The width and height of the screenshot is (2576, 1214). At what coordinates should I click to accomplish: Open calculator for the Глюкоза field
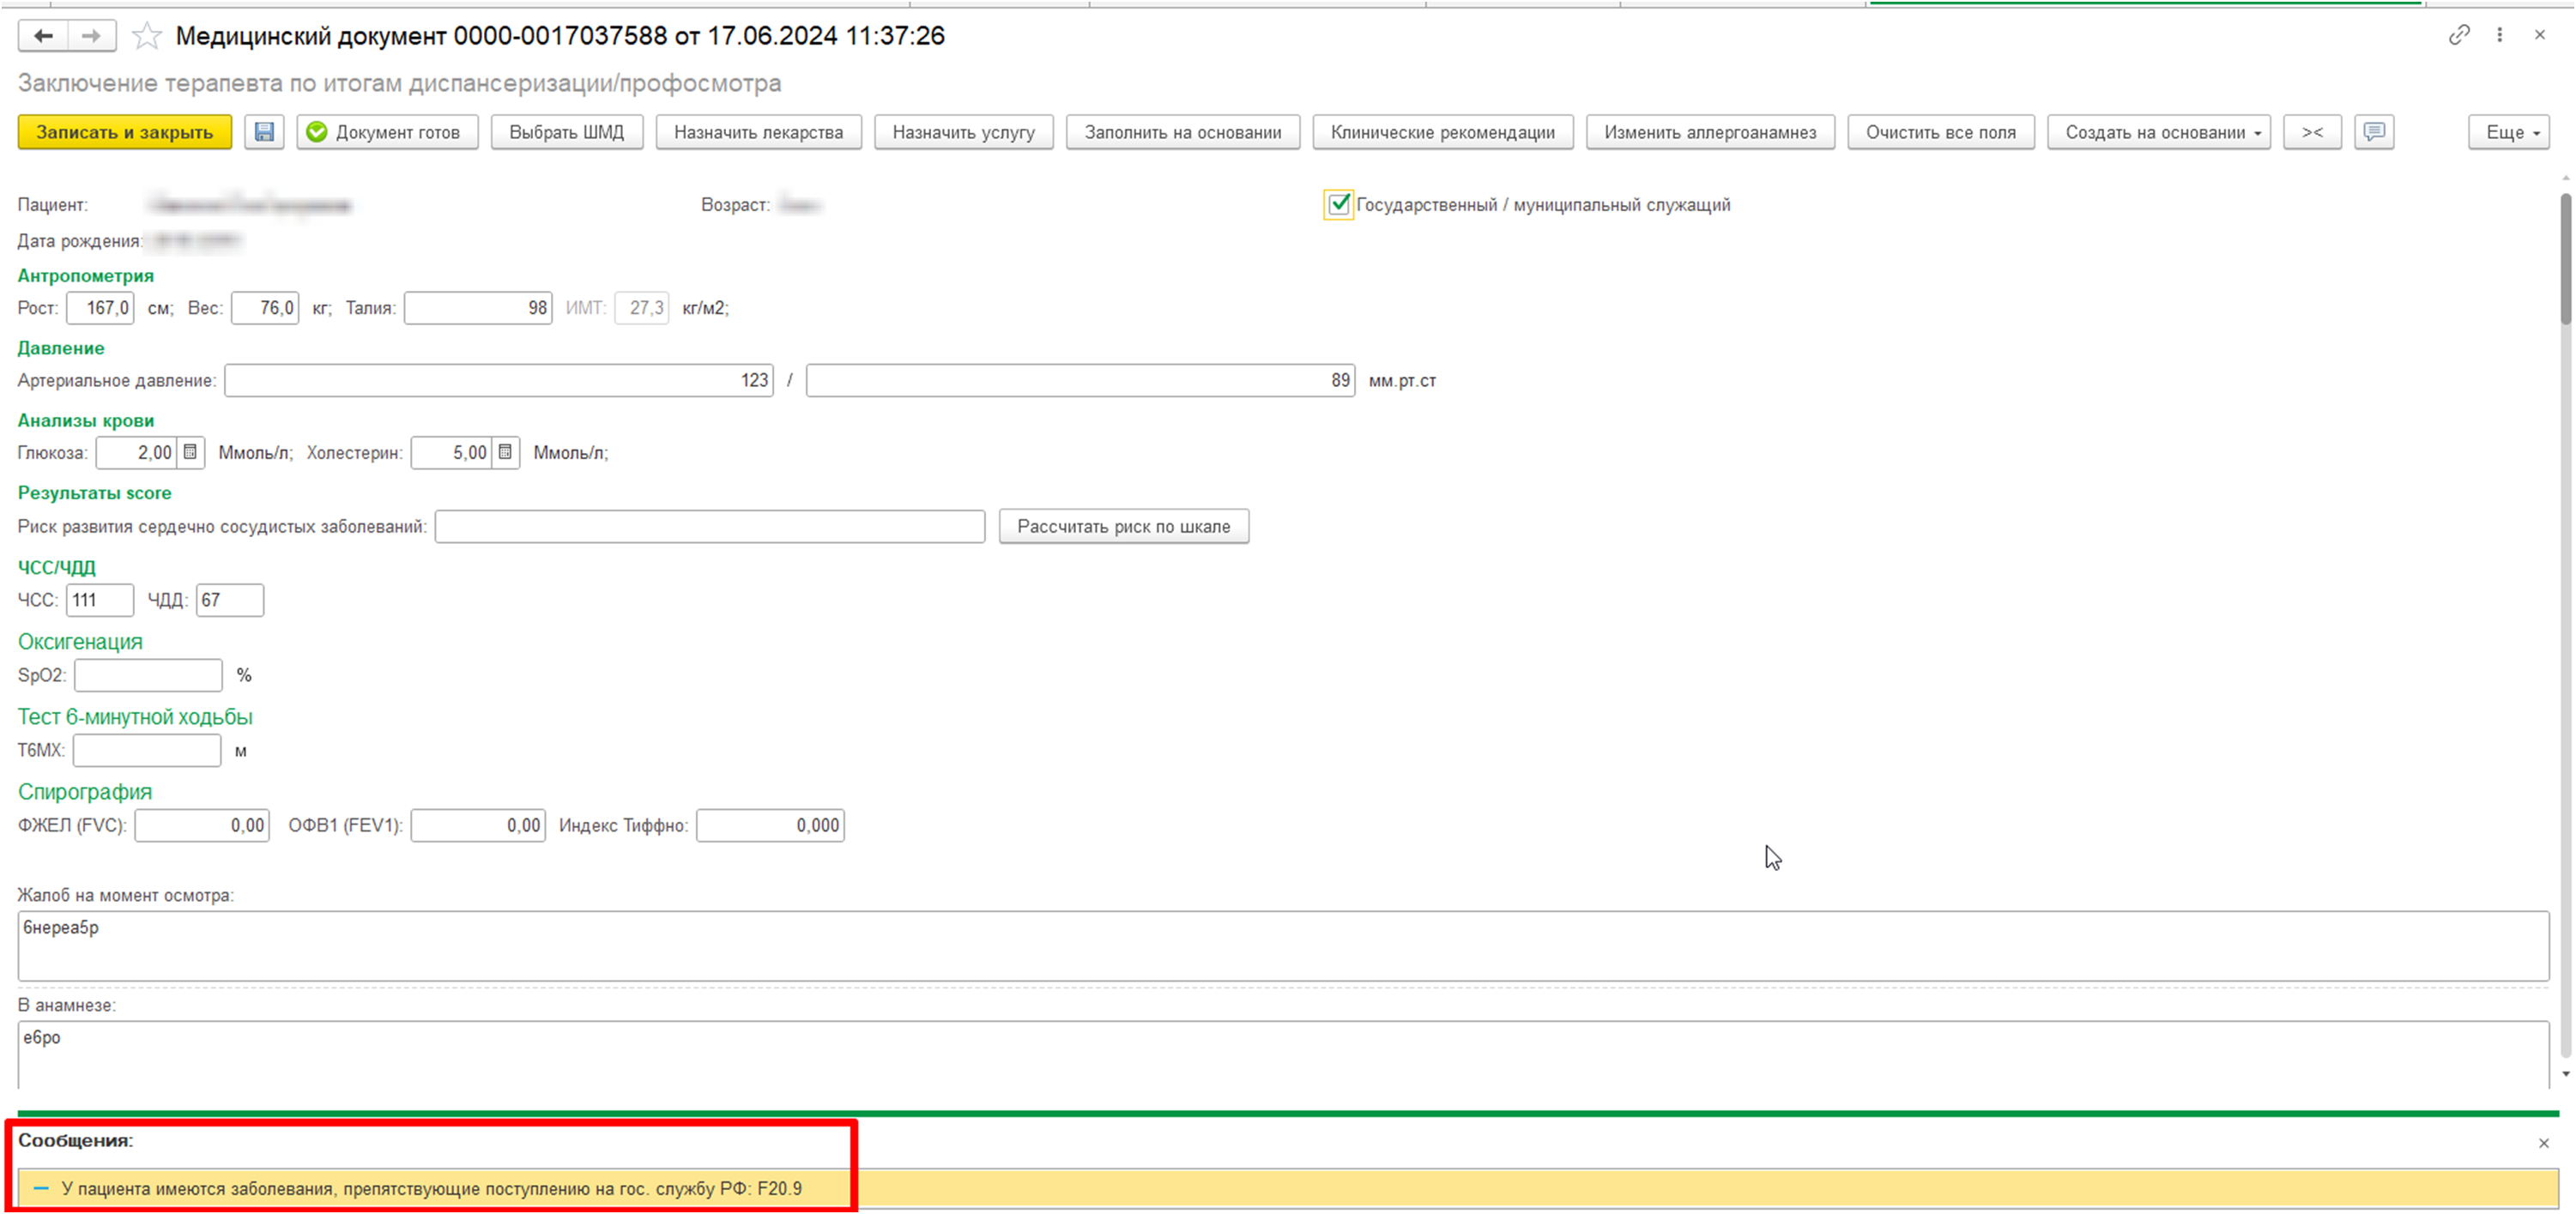tap(190, 453)
